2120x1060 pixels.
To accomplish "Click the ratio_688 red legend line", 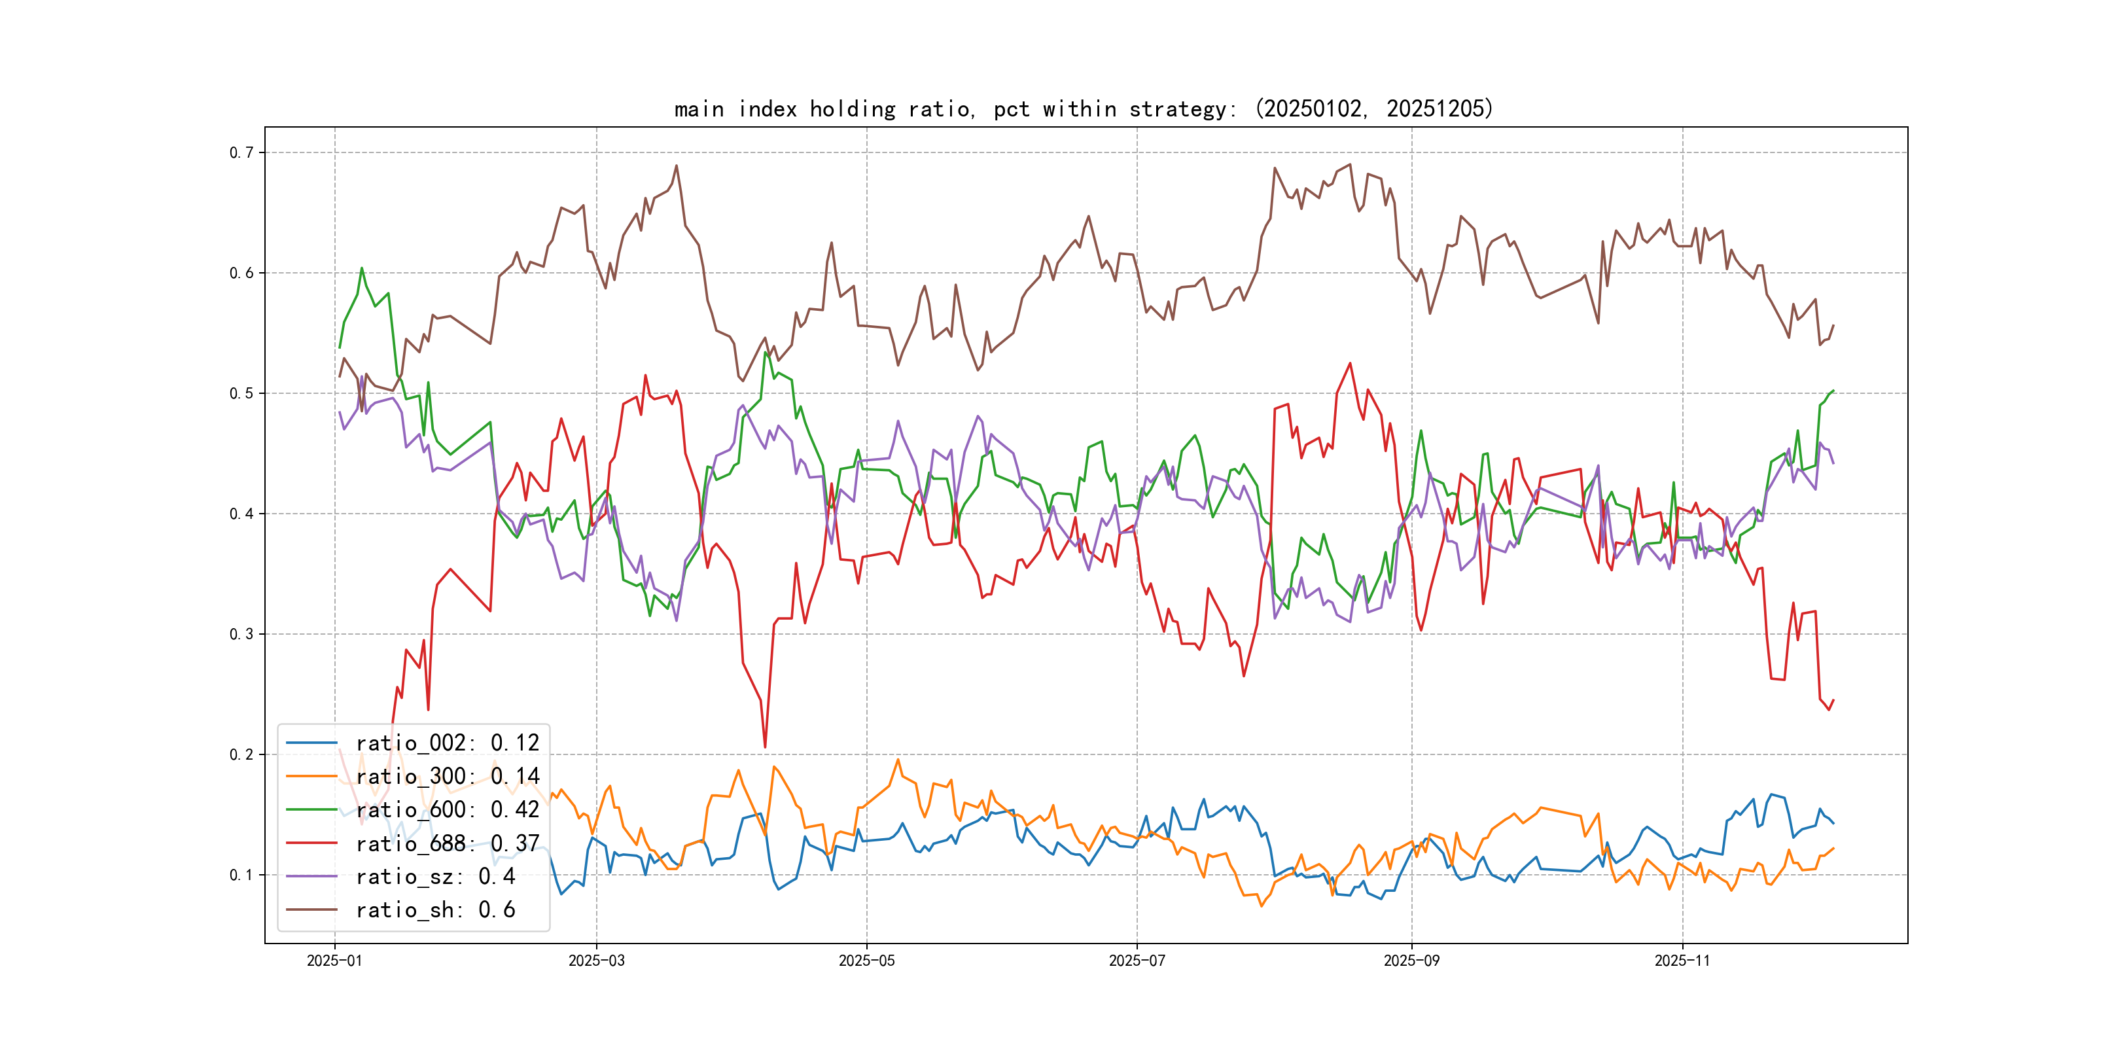I will 311,843.
